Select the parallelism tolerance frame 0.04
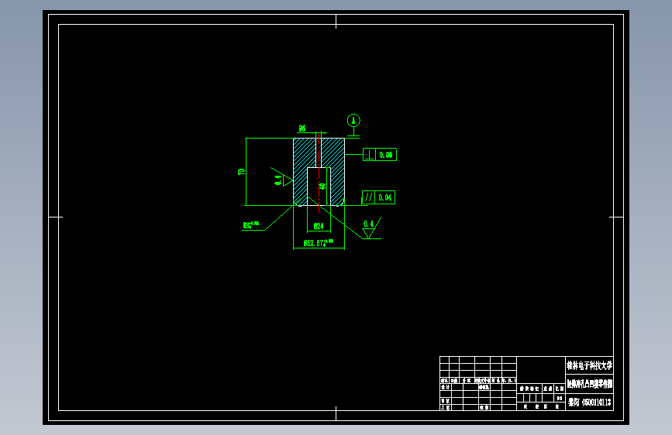672x435 pixels. tap(379, 197)
